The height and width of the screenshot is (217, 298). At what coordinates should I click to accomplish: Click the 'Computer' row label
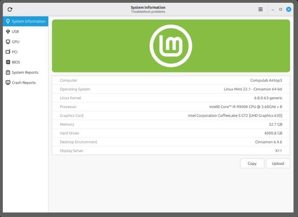[68, 81]
